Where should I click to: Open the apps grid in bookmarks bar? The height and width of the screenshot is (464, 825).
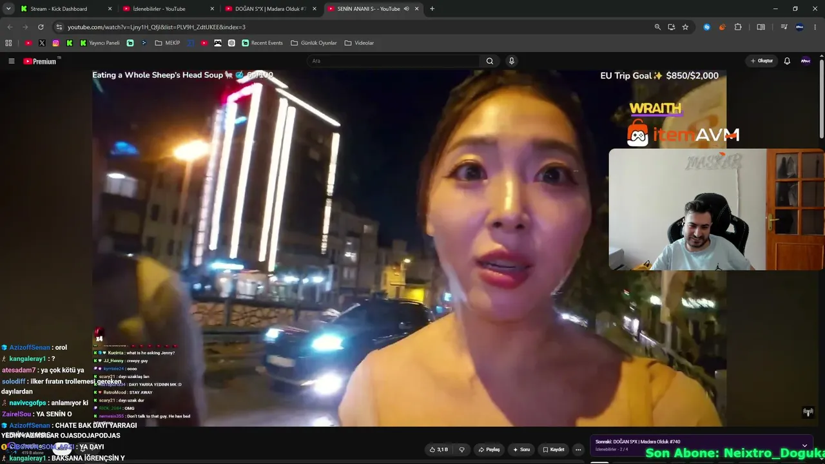pos(8,43)
